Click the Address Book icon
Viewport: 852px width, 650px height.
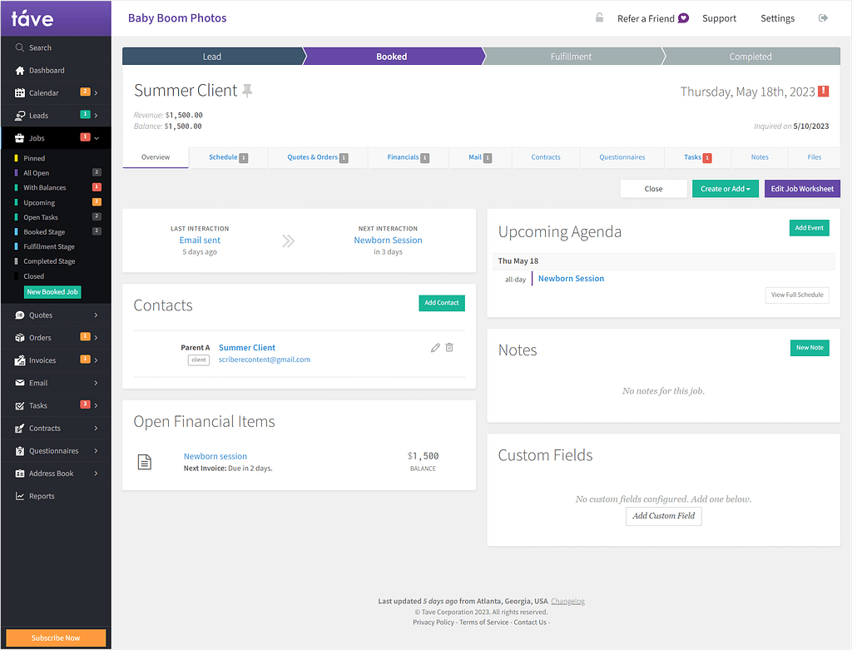20,474
